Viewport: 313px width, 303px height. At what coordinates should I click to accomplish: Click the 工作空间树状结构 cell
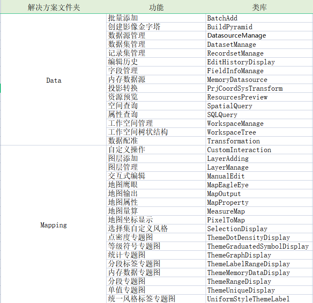coord(156,132)
